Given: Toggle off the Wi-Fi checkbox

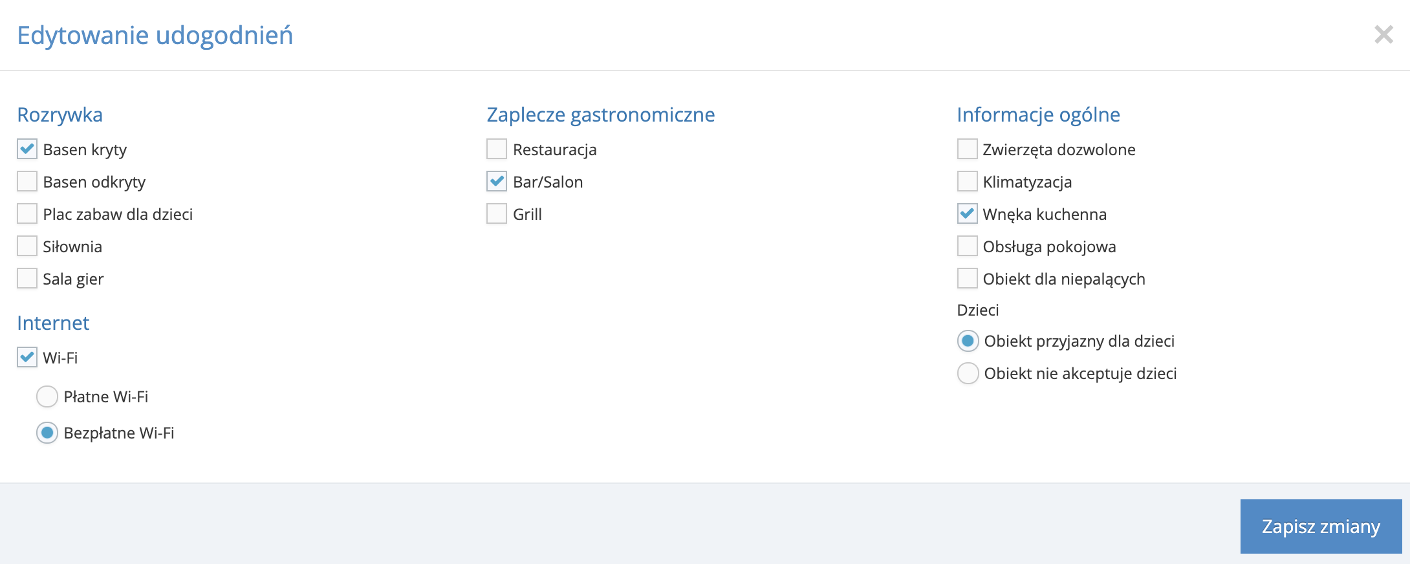Looking at the screenshot, I should tap(27, 357).
